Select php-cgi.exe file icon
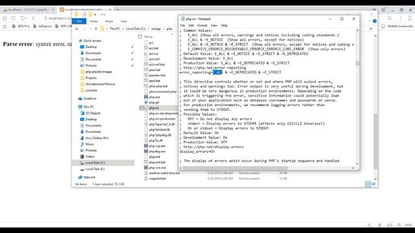 (146, 146)
